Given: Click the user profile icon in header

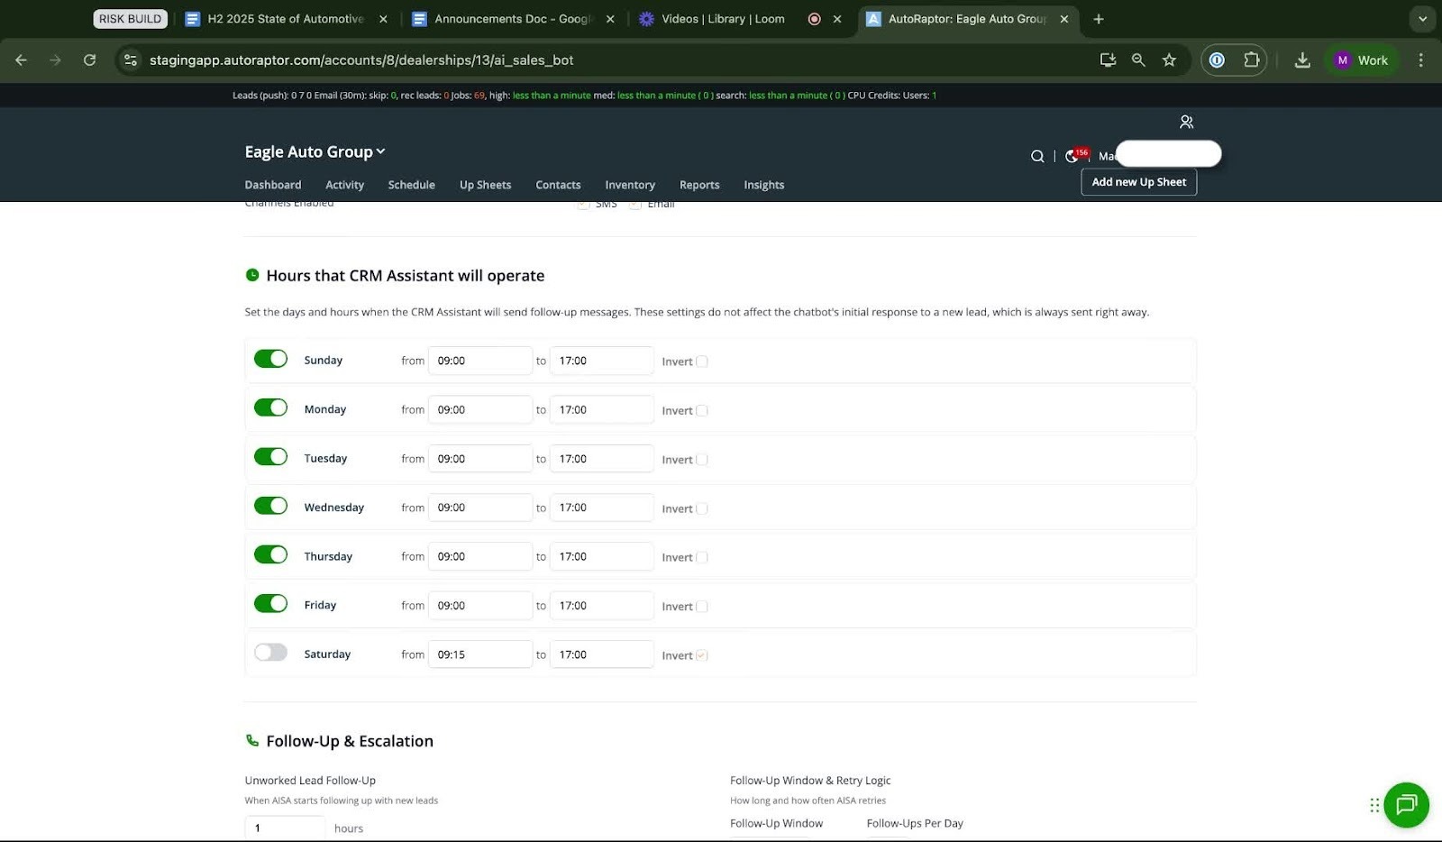Looking at the screenshot, I should (1186, 122).
